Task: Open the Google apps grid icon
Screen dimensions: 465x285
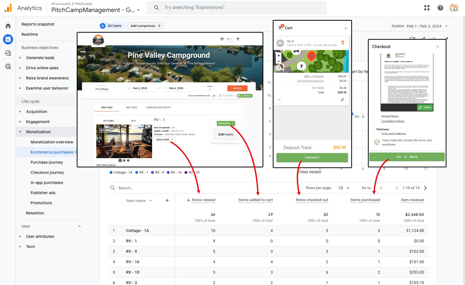Action: pos(427,8)
